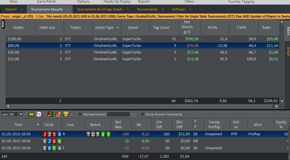Click the gold trophy icon
290x160 pixels.
66,114
